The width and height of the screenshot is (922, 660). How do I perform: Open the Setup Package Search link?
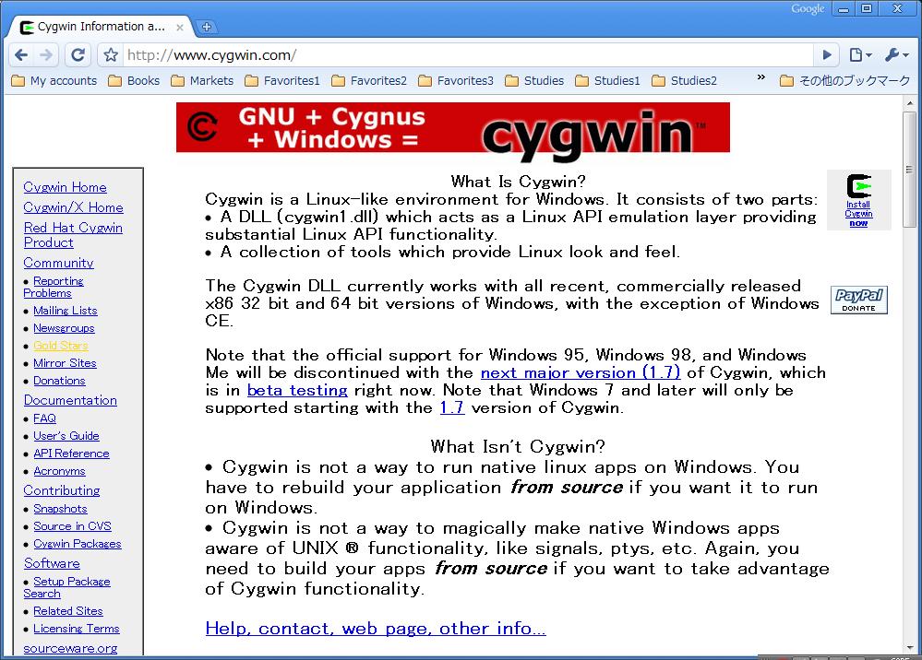pyautogui.click(x=67, y=587)
